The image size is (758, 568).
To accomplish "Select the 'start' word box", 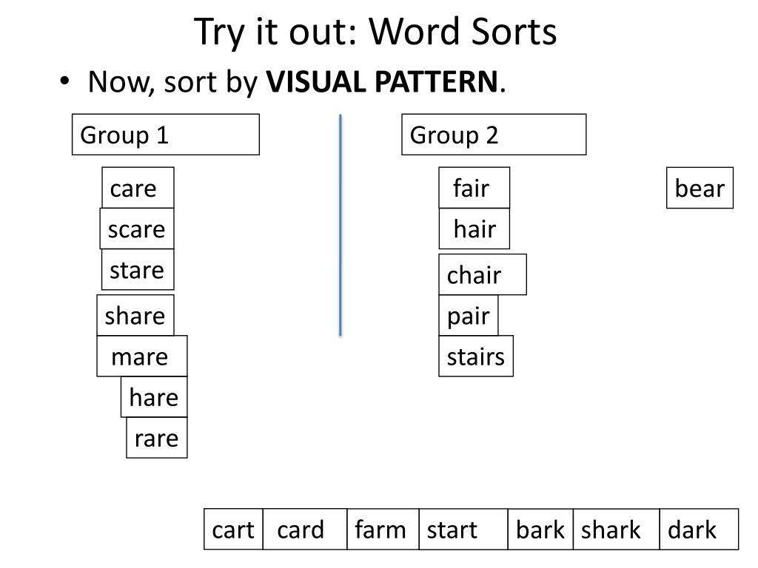I will (463, 530).
